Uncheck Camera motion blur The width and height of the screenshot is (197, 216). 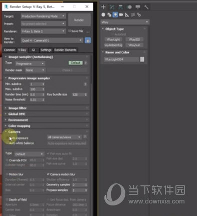click(48, 174)
